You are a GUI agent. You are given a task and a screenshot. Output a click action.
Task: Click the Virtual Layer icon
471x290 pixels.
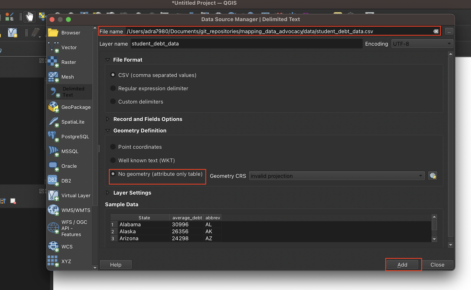click(x=53, y=196)
